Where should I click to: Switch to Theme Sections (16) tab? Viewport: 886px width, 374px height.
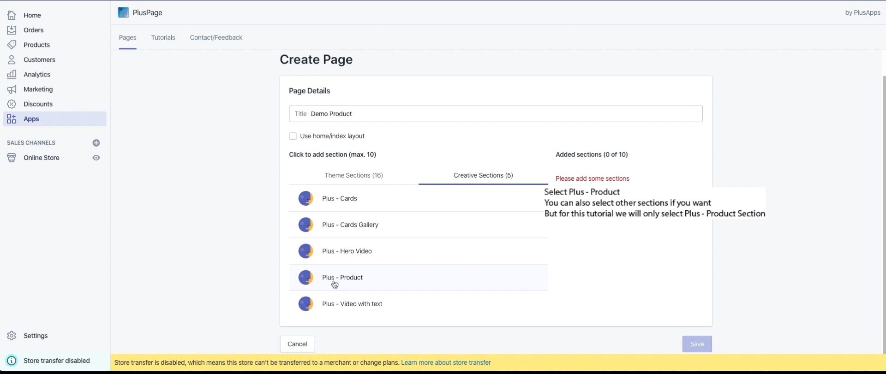tap(353, 175)
